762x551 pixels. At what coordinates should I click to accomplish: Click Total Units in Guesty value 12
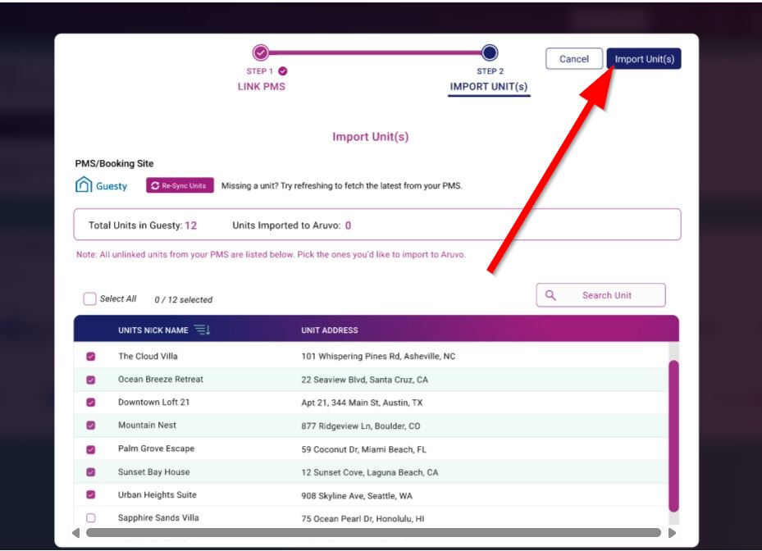[x=191, y=225]
